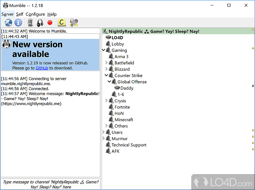Select user LO4D in the channel tree
Viewport: 255px width, 190px height.
point(117,38)
